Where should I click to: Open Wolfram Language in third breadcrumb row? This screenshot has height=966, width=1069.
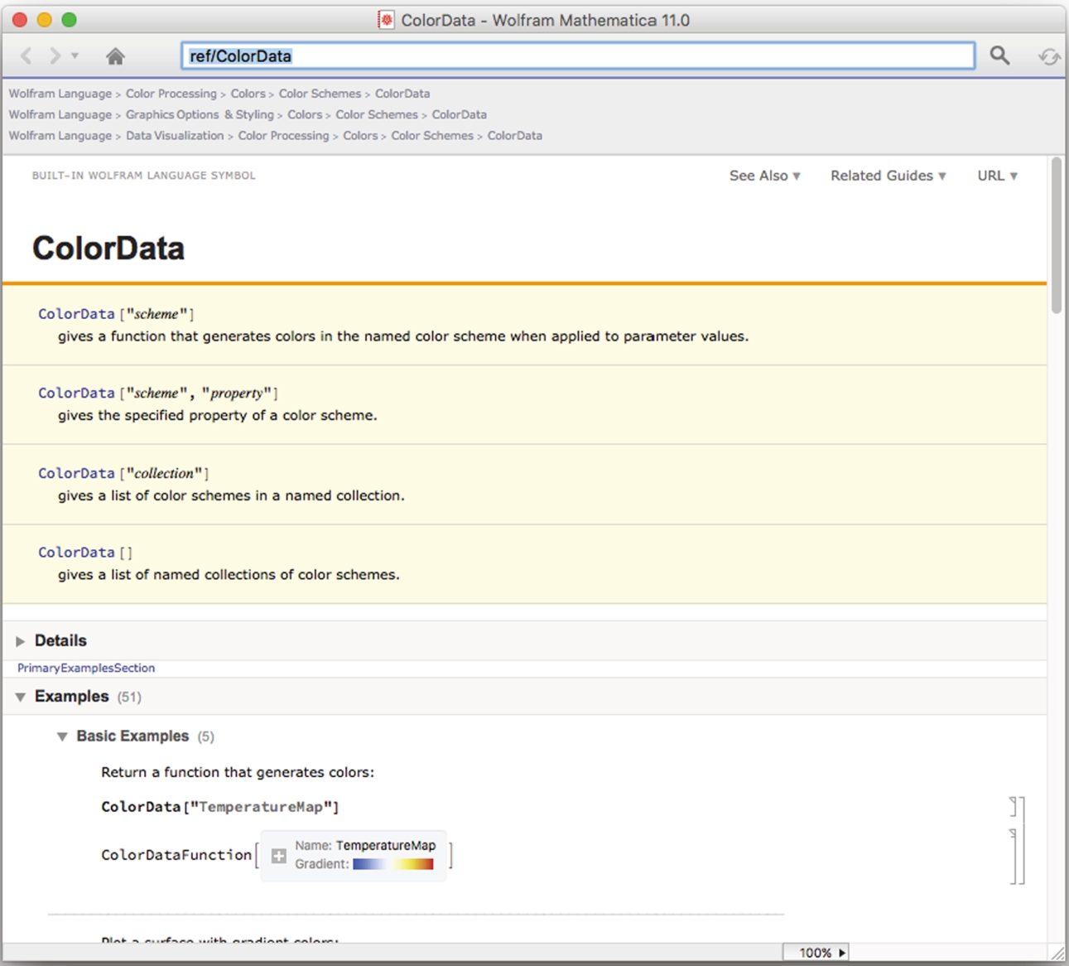coord(60,135)
